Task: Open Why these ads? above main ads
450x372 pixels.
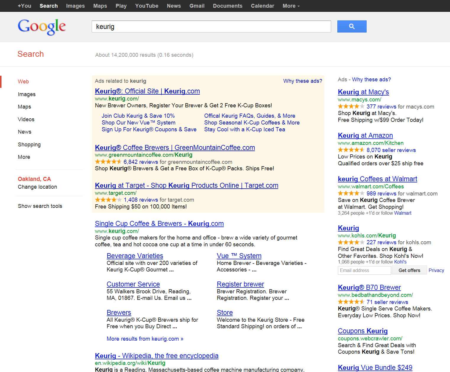Action: click(303, 81)
